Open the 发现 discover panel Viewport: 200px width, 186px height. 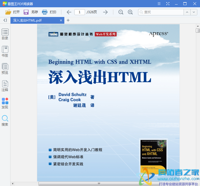click(x=5, y=103)
